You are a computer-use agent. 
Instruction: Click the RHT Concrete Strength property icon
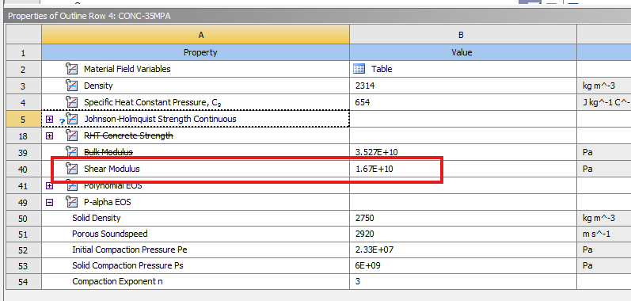[x=71, y=135]
